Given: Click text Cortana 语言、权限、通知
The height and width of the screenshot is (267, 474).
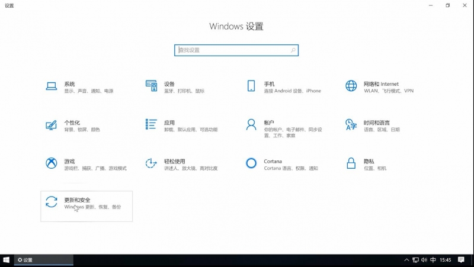Looking at the screenshot, I should click(x=291, y=168).
